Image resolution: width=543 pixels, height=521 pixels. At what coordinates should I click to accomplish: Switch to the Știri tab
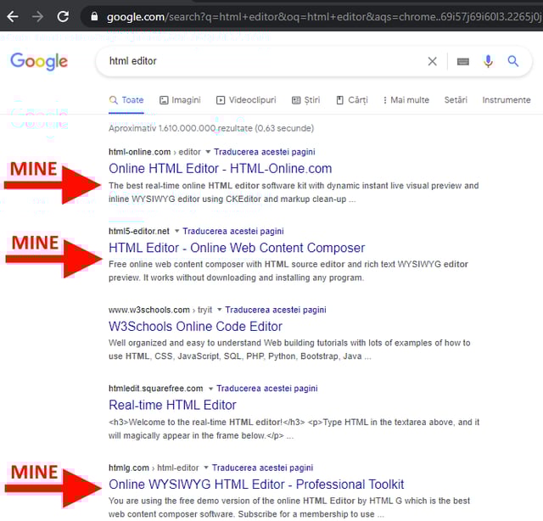[305, 100]
